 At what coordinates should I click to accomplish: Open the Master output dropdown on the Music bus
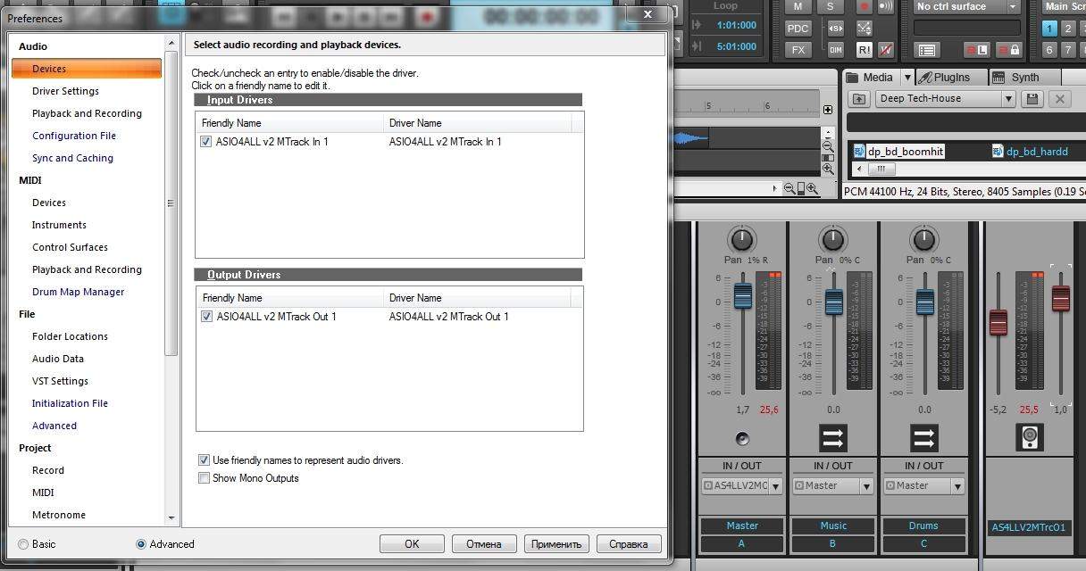tap(866, 486)
